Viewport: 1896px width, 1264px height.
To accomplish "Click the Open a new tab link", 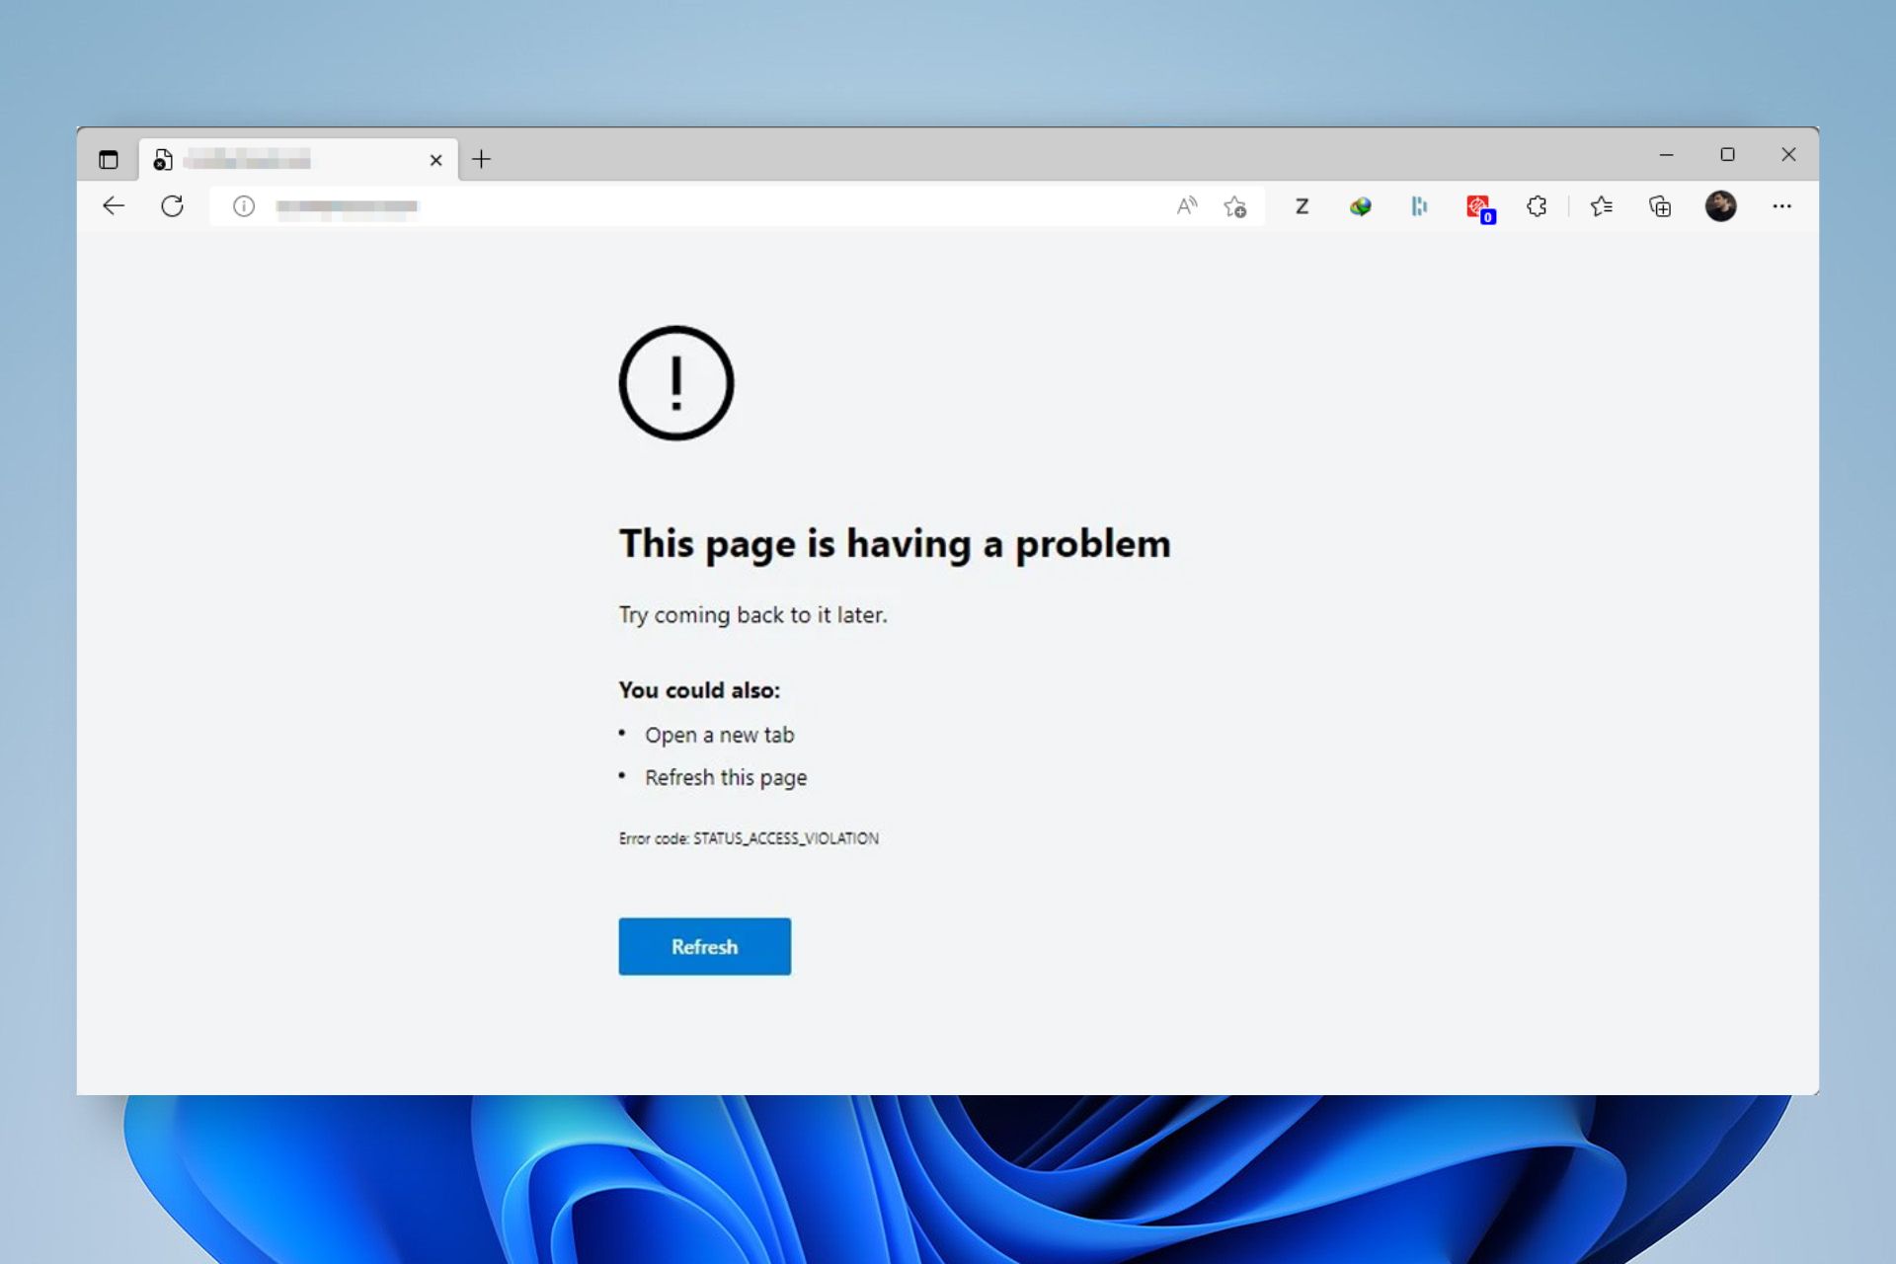I will [x=720, y=734].
